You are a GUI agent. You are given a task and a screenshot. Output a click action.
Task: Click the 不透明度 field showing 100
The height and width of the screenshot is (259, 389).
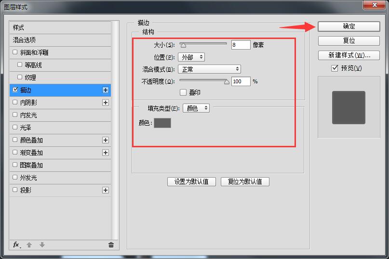tap(241, 81)
